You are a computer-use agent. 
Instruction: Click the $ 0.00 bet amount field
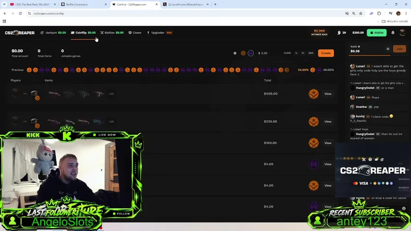[x=263, y=53]
